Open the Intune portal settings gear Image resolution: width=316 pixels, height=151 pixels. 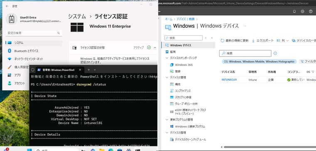coord(303,12)
